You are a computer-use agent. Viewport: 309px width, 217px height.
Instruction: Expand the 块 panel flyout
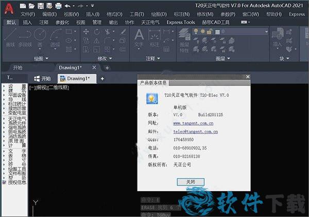click(x=284, y=58)
